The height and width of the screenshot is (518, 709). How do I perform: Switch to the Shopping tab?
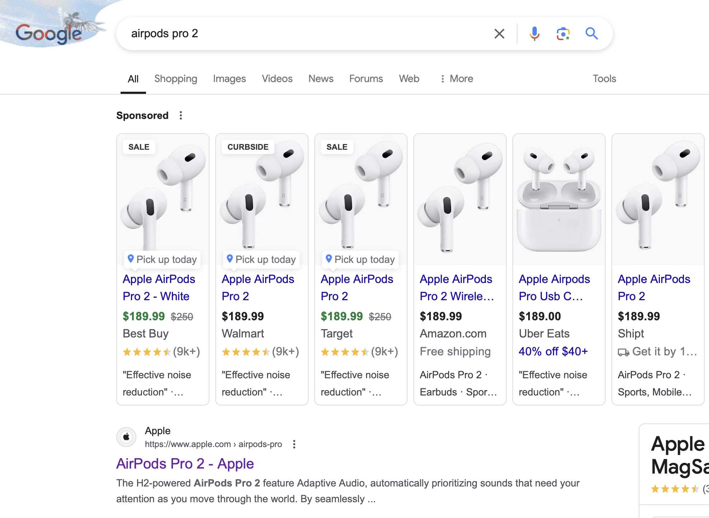pos(175,79)
